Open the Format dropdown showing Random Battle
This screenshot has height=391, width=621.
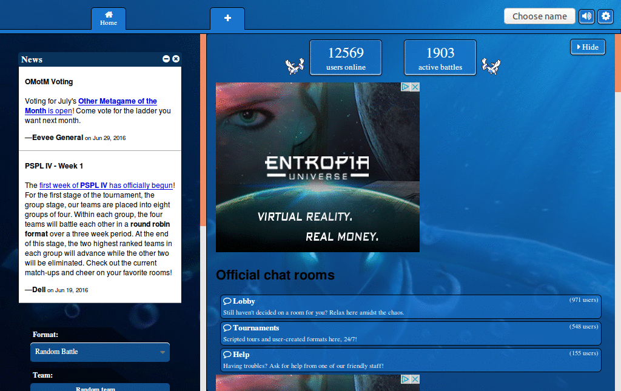click(x=100, y=352)
